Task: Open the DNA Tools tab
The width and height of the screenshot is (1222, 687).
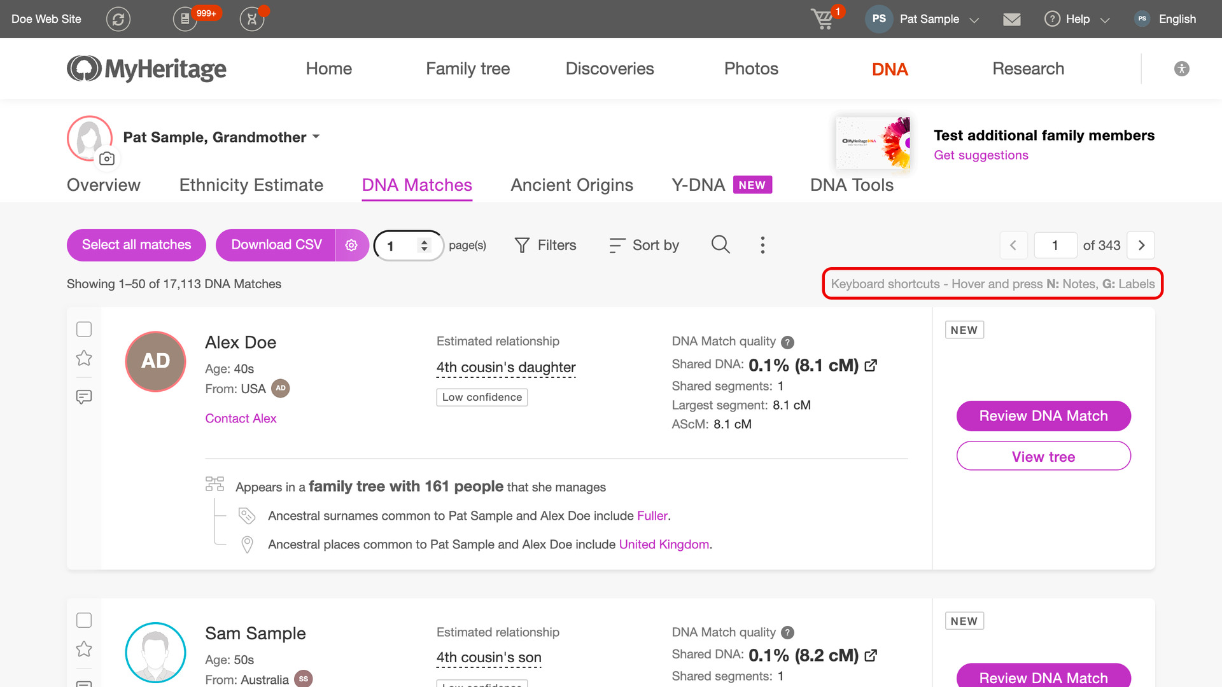Action: pos(852,185)
